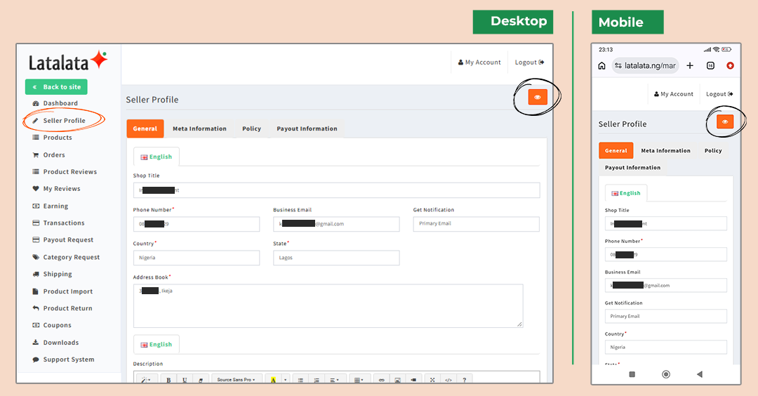Screen dimensions: 758x396
Task: Open Payout Request in the sidebar
Action: click(62, 240)
